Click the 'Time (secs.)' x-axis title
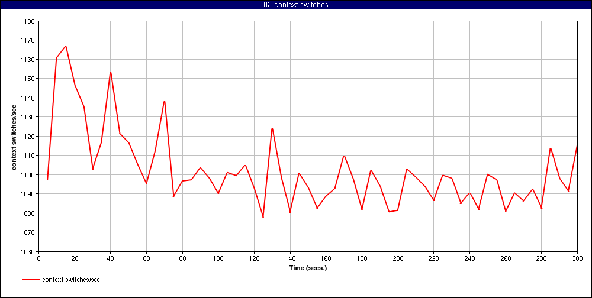592x298 pixels. coord(308,268)
